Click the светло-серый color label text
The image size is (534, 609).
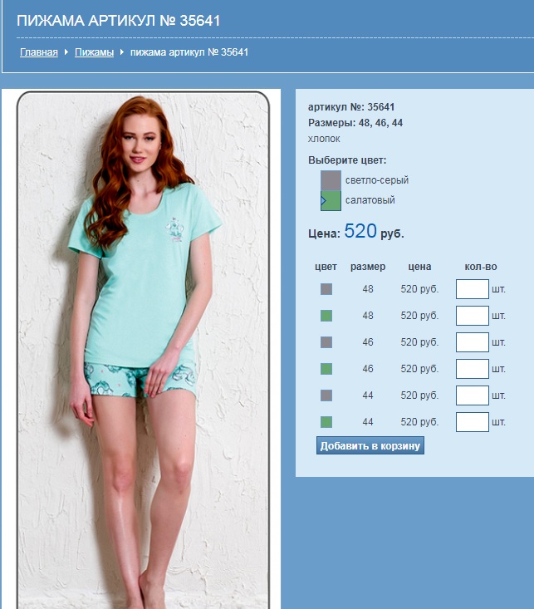coord(377,180)
